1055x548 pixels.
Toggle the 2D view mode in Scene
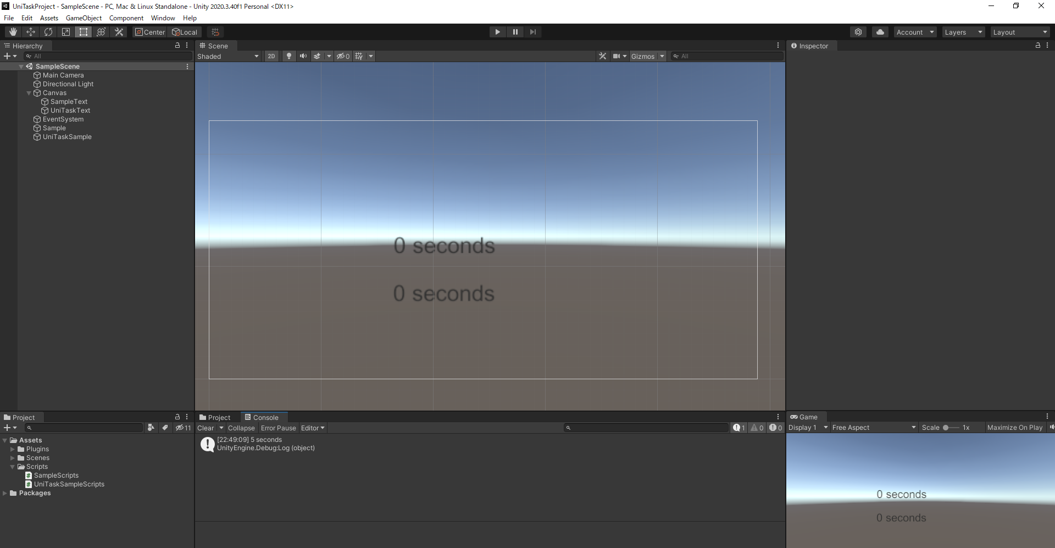point(271,56)
